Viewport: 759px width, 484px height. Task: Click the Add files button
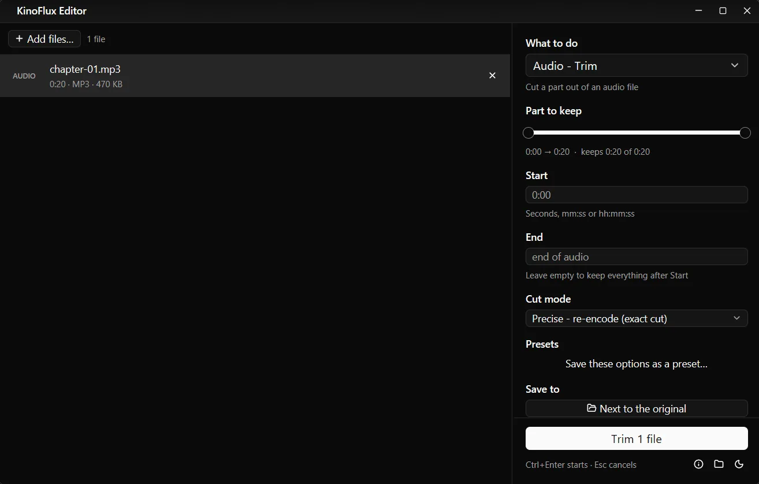tap(44, 39)
